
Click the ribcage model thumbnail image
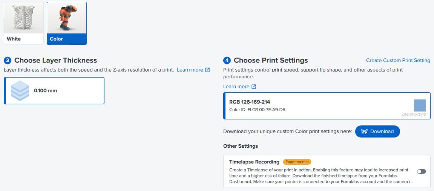pyautogui.click(x=24, y=18)
